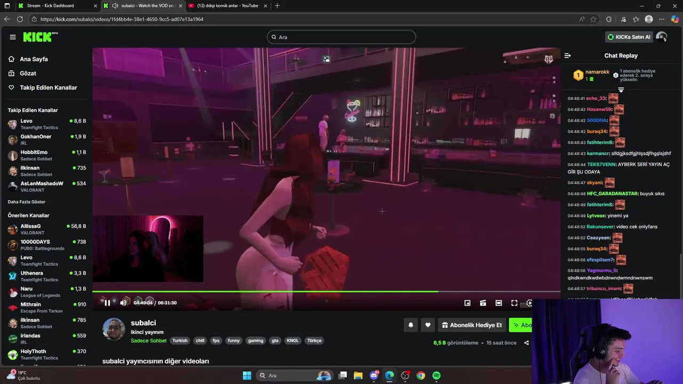The image size is (683, 384).
Task: Select the KNGL tag
Action: pos(293,341)
